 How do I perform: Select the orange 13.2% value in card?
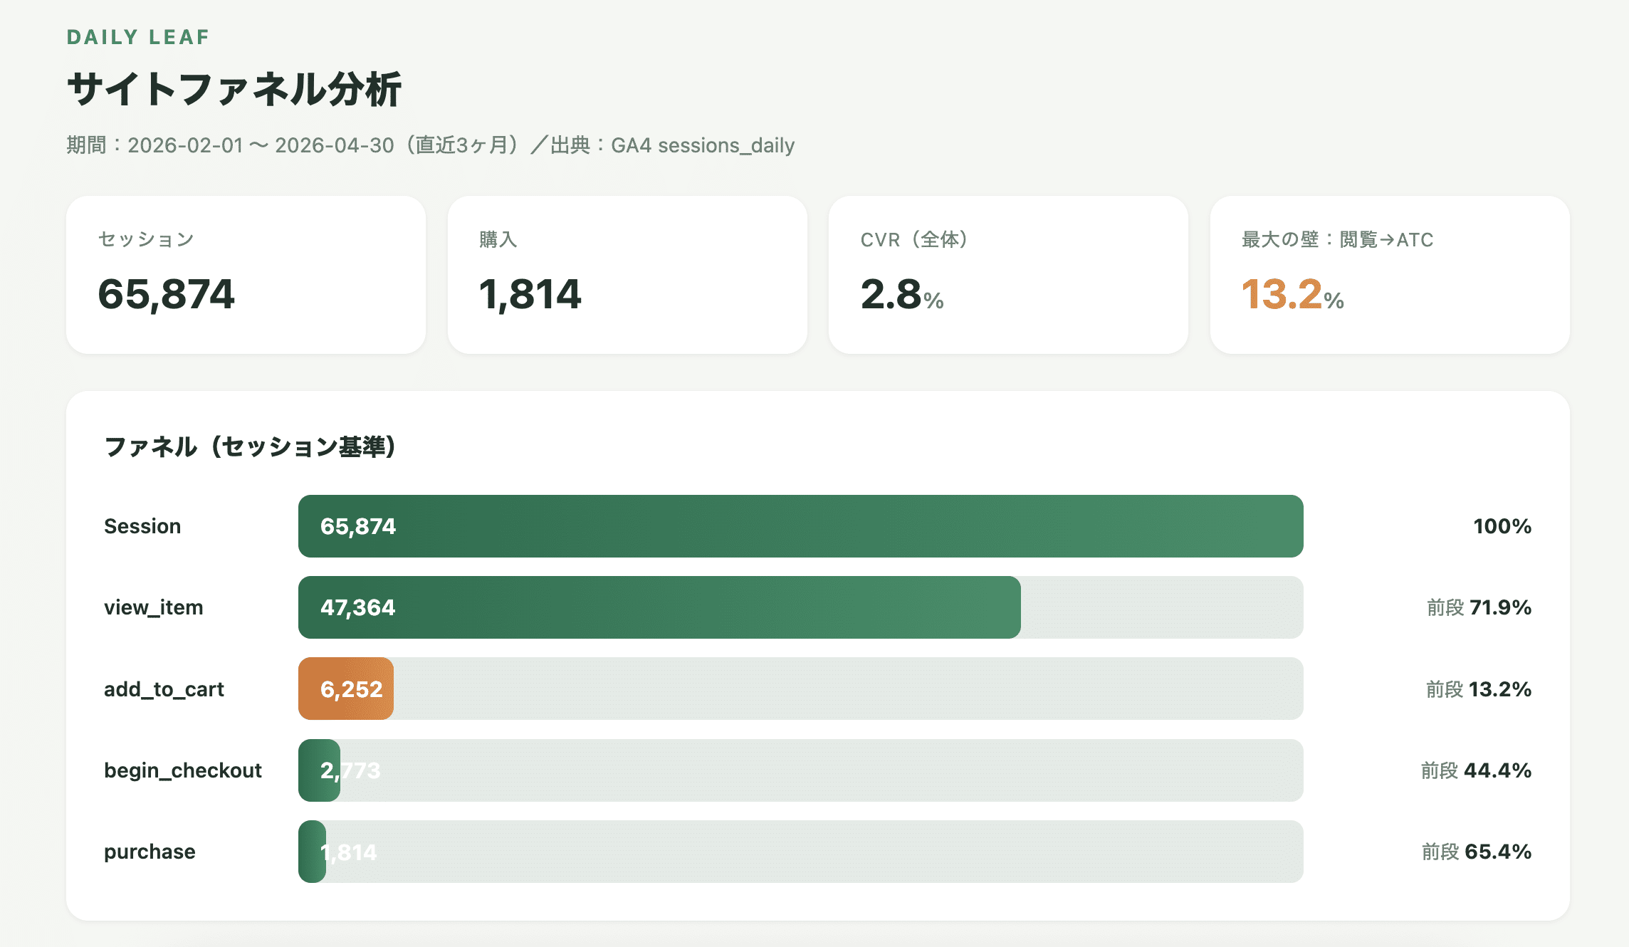click(x=1292, y=294)
